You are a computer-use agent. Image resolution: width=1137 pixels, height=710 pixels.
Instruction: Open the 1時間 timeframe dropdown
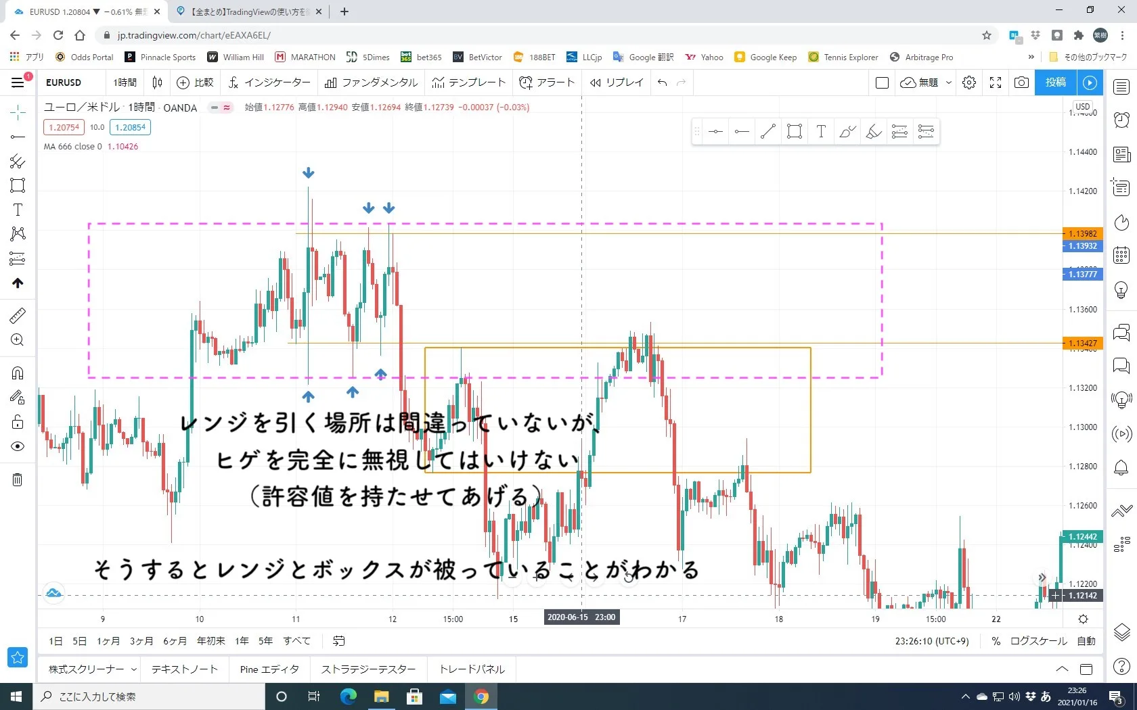(125, 82)
